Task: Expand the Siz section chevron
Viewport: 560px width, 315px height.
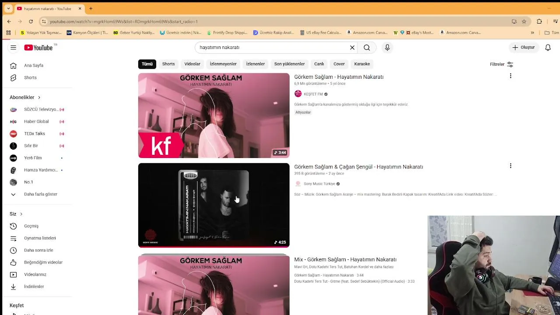Action: coord(21,214)
